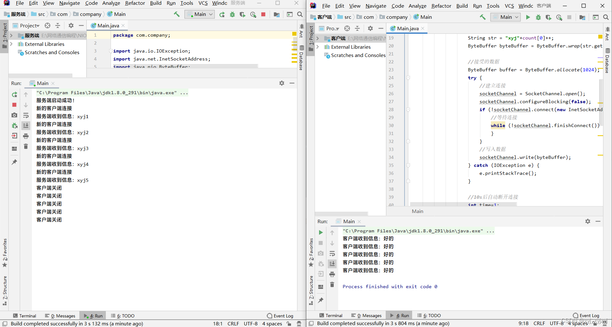Open Event Log in left window
Image resolution: width=612 pixels, height=327 pixels.
click(280, 316)
